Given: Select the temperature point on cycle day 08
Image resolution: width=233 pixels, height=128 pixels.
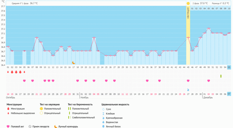Looking at the screenshot, I should point(37,37).
